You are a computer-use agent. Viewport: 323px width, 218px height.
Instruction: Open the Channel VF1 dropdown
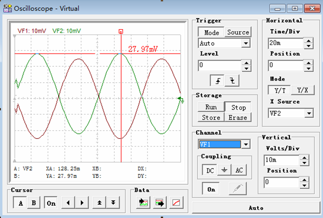(x=246, y=144)
